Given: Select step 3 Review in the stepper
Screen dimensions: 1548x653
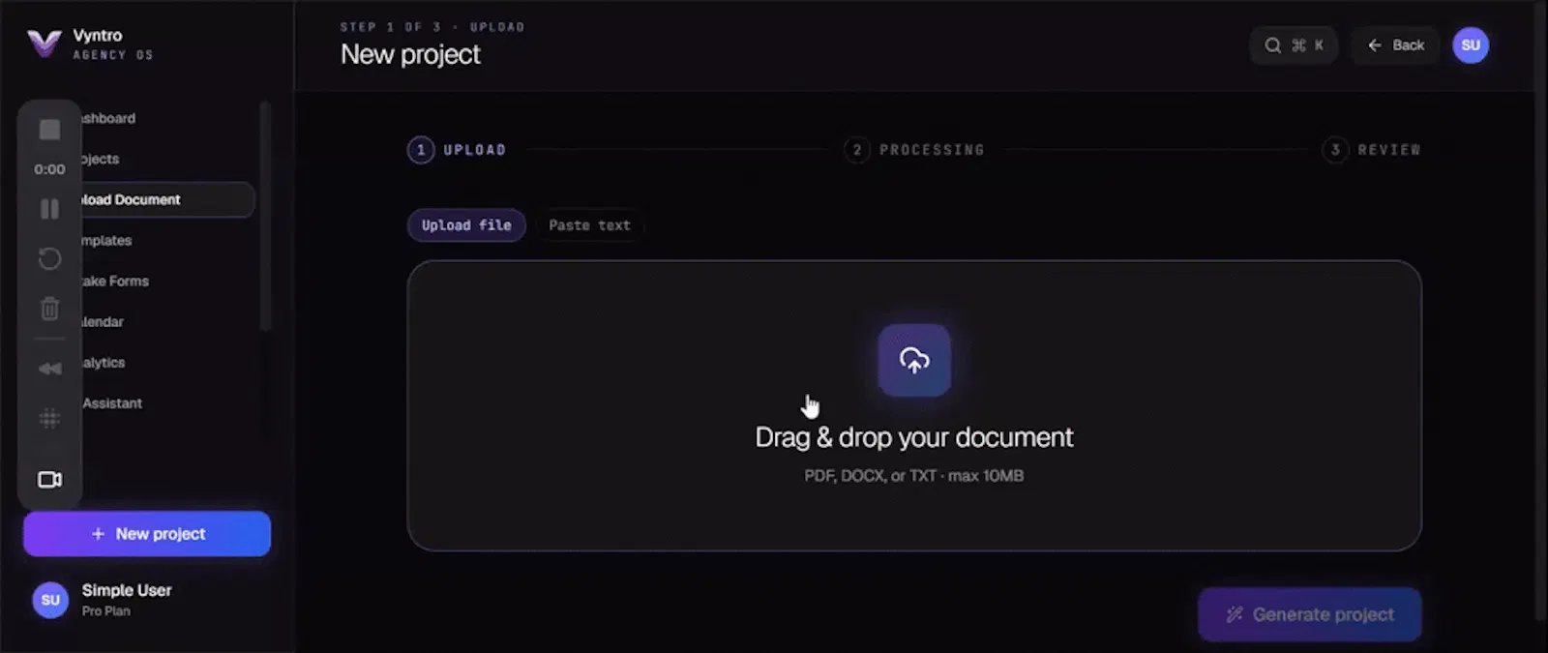Looking at the screenshot, I should click(x=1372, y=150).
